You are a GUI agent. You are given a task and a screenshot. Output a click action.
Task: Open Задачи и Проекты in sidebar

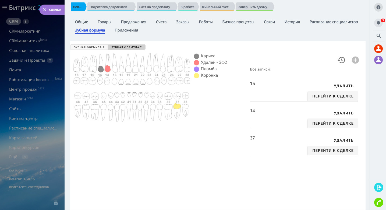(x=27, y=60)
